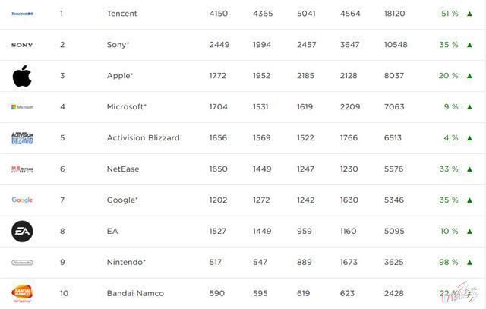Select the Bandai Namco company name
486x309 pixels.
135,293
